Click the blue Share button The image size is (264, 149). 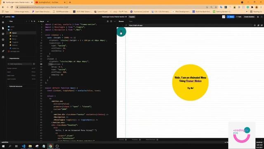click(231, 17)
